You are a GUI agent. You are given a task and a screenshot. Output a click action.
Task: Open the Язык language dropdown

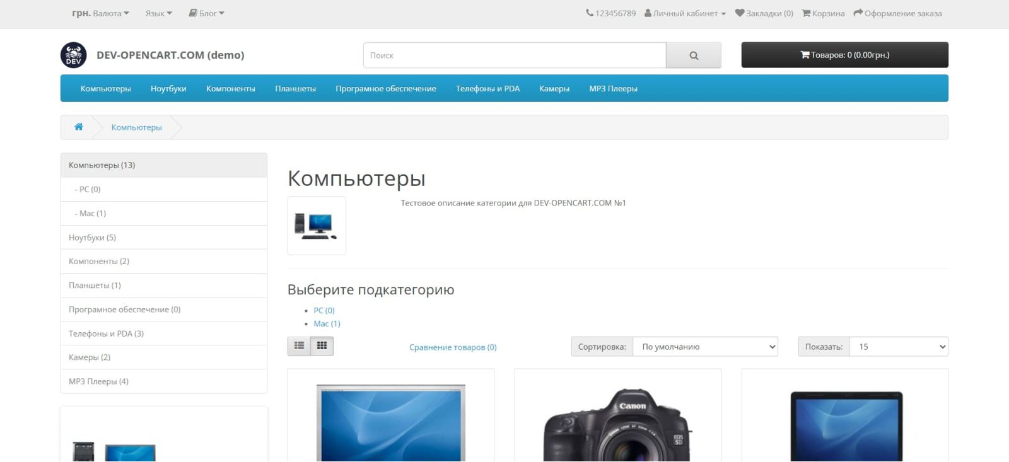(x=158, y=13)
